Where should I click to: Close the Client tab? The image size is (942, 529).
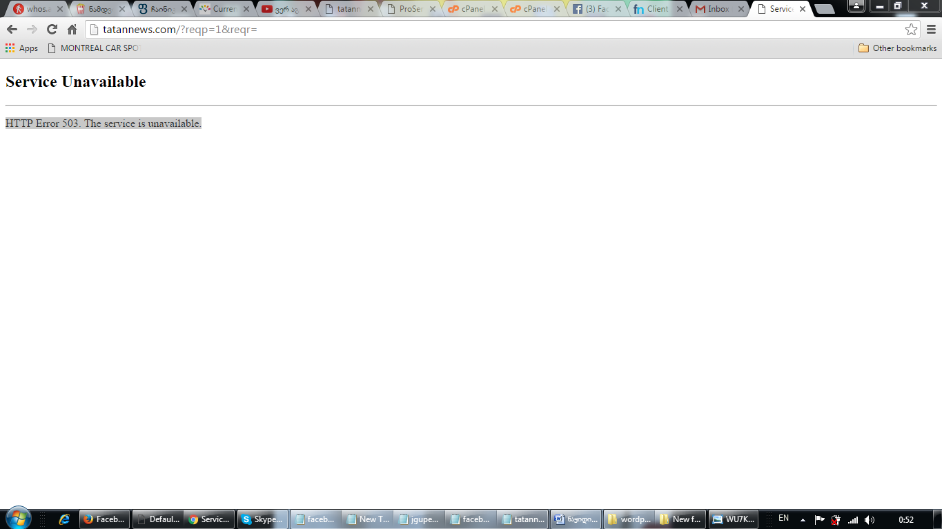[x=680, y=9]
